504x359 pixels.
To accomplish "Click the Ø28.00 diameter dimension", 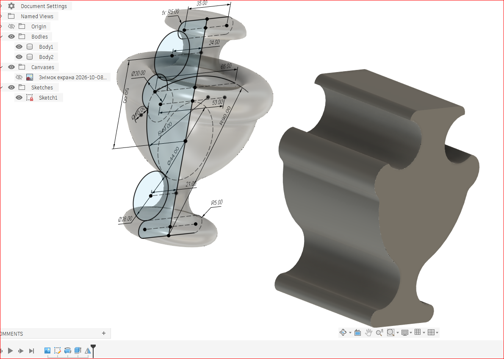I will (125, 219).
